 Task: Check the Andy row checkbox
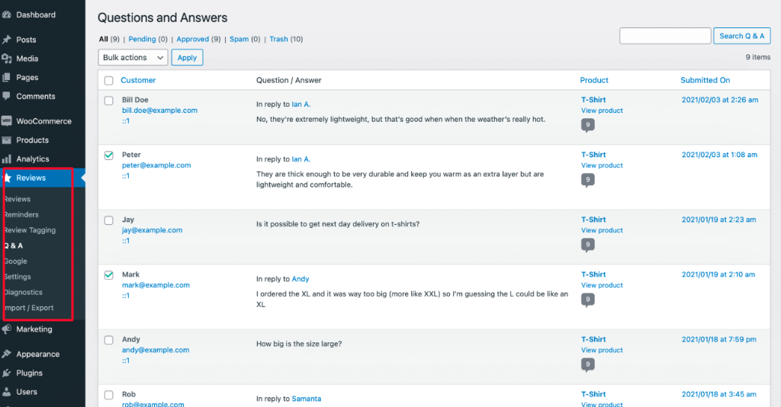108,341
